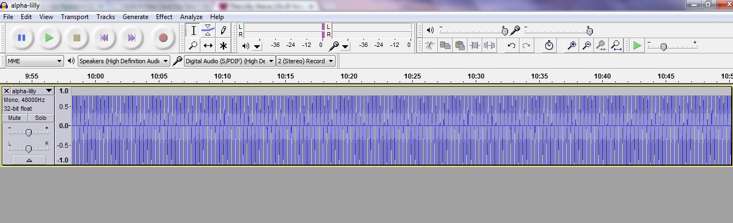
Task: Expand the alpha-lilly track name menu
Action: point(49,91)
